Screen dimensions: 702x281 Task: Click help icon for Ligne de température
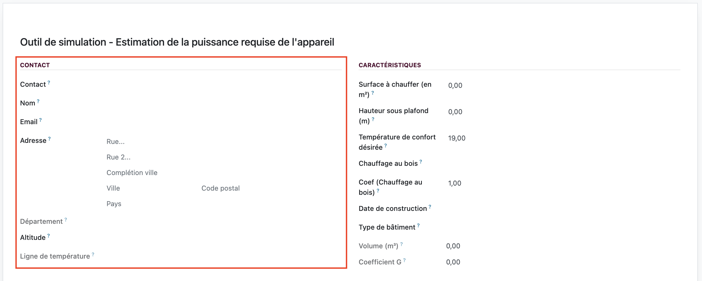[93, 254]
